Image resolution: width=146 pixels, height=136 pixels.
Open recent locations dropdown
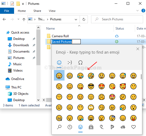[x=18, y=19]
